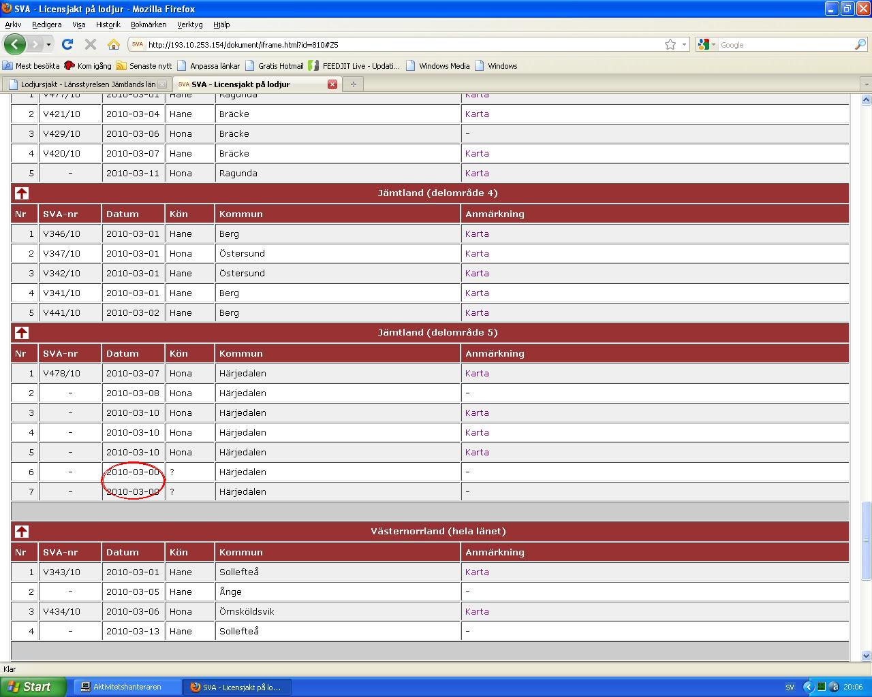Open the FEEDJIT Live bookmark

354,66
